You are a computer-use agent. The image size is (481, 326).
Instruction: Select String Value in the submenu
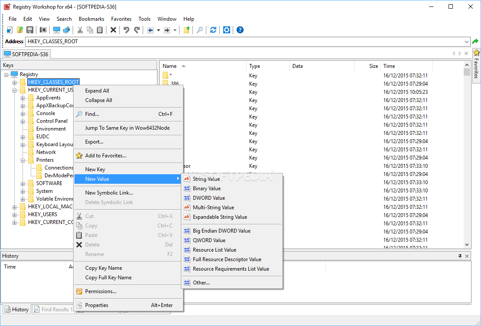(232, 179)
